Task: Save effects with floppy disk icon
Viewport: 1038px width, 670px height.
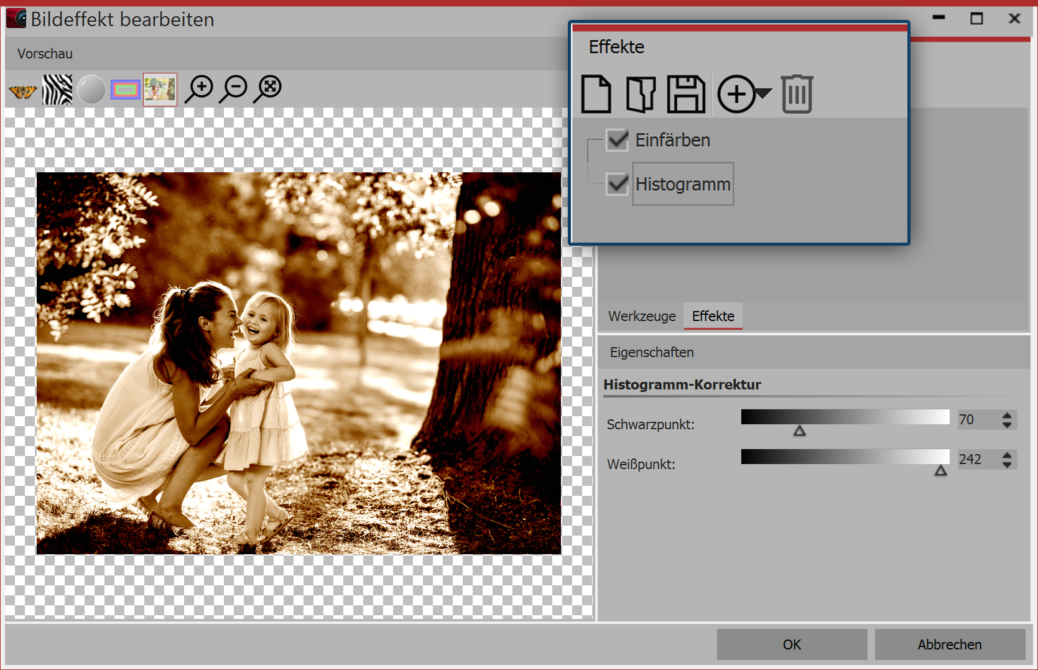Action: coord(686,95)
